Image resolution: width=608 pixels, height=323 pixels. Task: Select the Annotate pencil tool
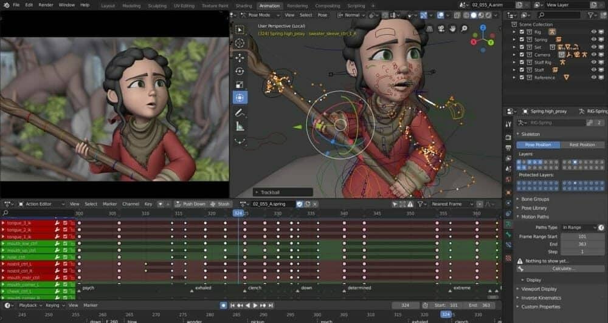(240, 112)
